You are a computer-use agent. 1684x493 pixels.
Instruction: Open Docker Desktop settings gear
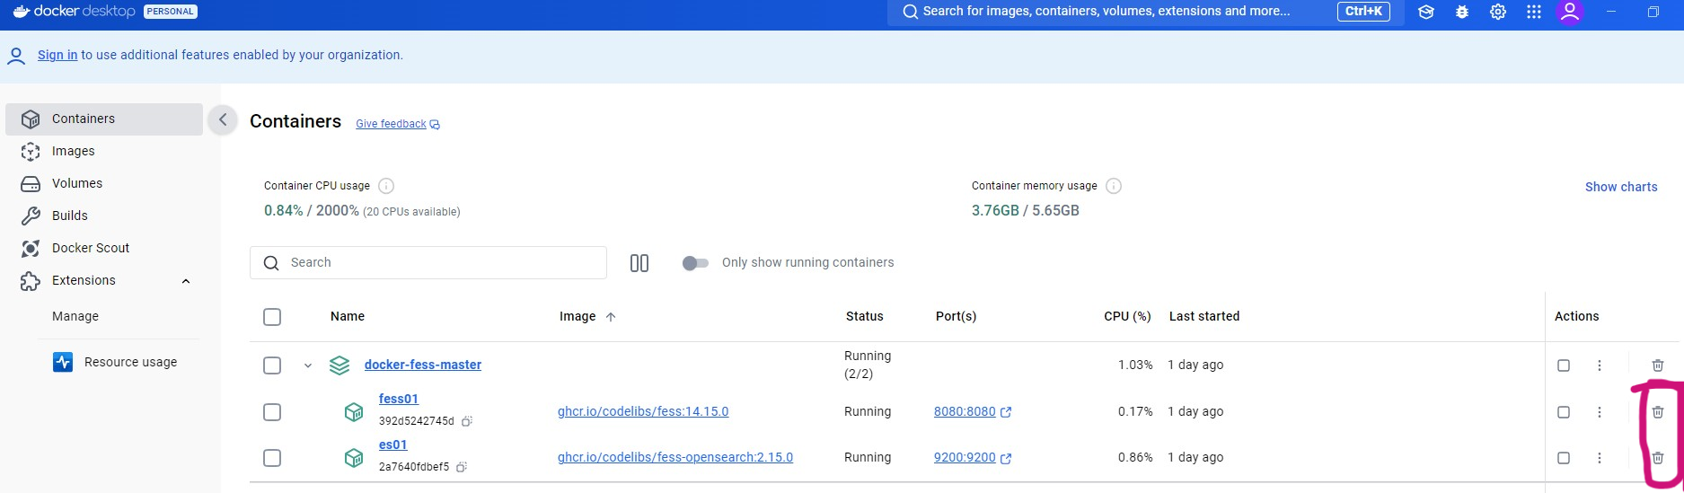pos(1498,12)
